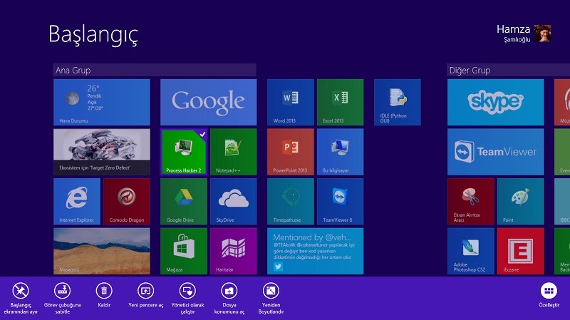
Task: Click Başlangıç ekranından ayır button
Action: pyautogui.click(x=21, y=298)
